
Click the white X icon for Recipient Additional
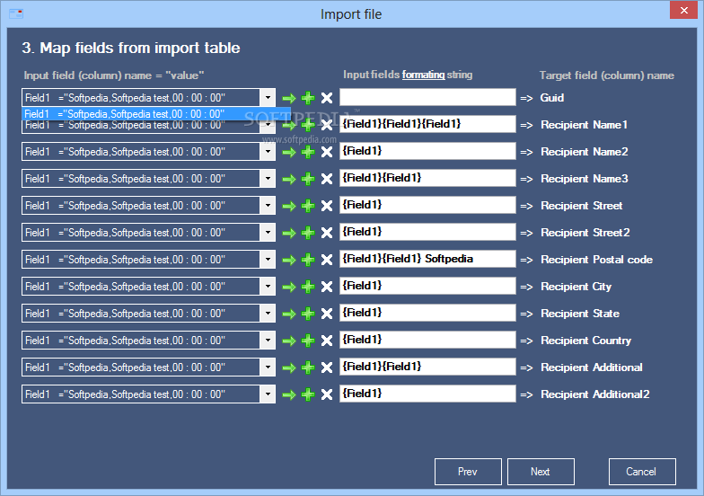(327, 368)
